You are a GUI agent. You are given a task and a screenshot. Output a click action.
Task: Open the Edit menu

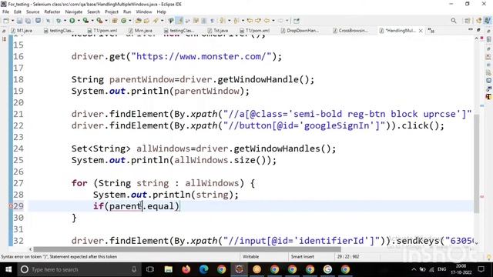click(x=18, y=12)
